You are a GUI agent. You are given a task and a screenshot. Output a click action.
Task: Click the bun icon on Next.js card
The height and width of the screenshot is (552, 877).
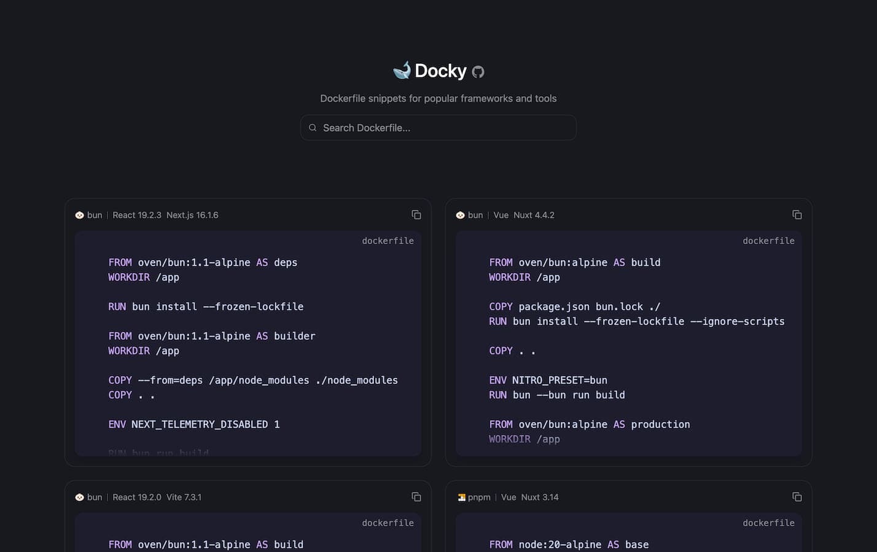79,215
